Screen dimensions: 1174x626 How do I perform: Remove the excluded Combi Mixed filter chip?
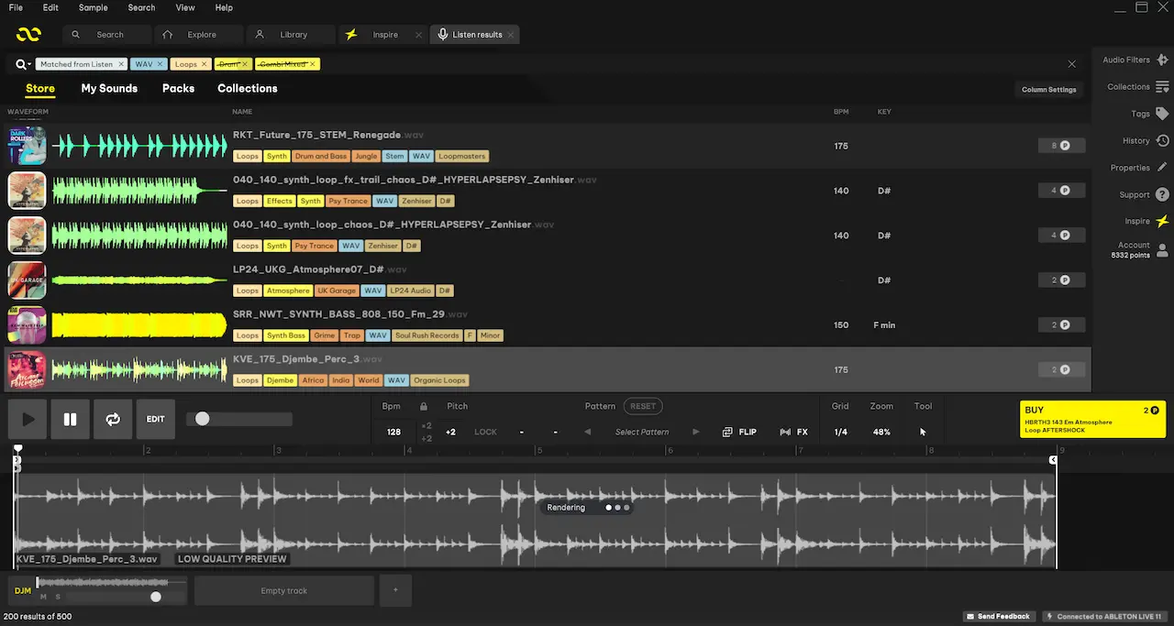pyautogui.click(x=313, y=64)
